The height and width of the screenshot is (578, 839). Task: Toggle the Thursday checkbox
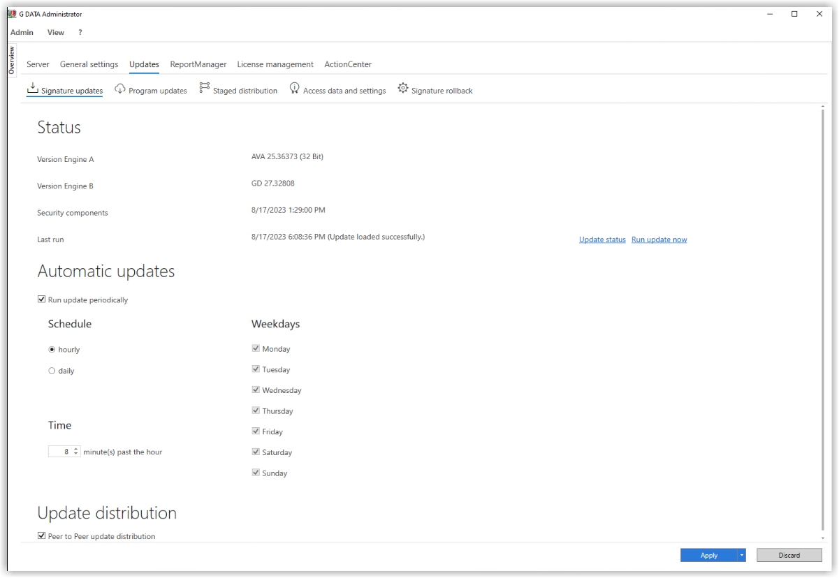point(256,410)
